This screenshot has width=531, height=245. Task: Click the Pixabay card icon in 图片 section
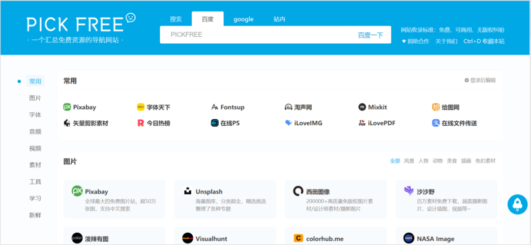click(x=77, y=191)
